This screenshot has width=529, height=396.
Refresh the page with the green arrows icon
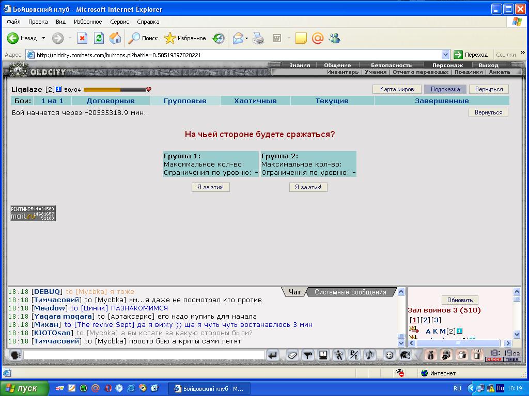pos(99,38)
